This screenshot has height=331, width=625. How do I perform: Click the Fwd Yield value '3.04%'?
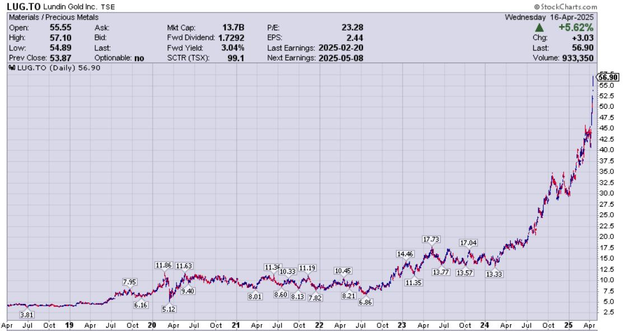click(x=232, y=48)
